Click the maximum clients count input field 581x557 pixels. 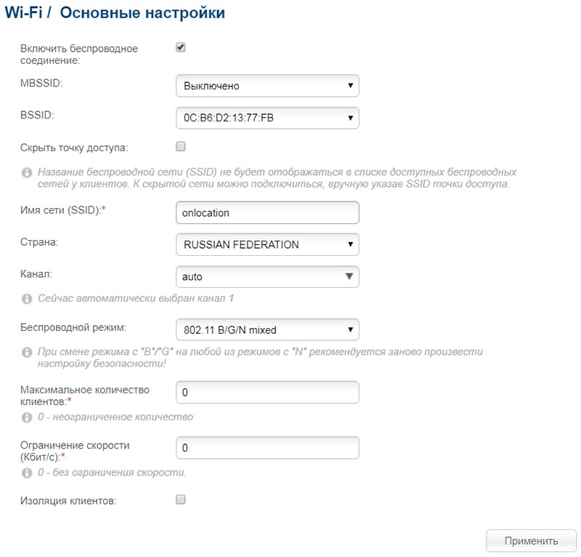pos(267,392)
